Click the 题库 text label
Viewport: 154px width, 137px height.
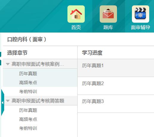tap(108, 27)
